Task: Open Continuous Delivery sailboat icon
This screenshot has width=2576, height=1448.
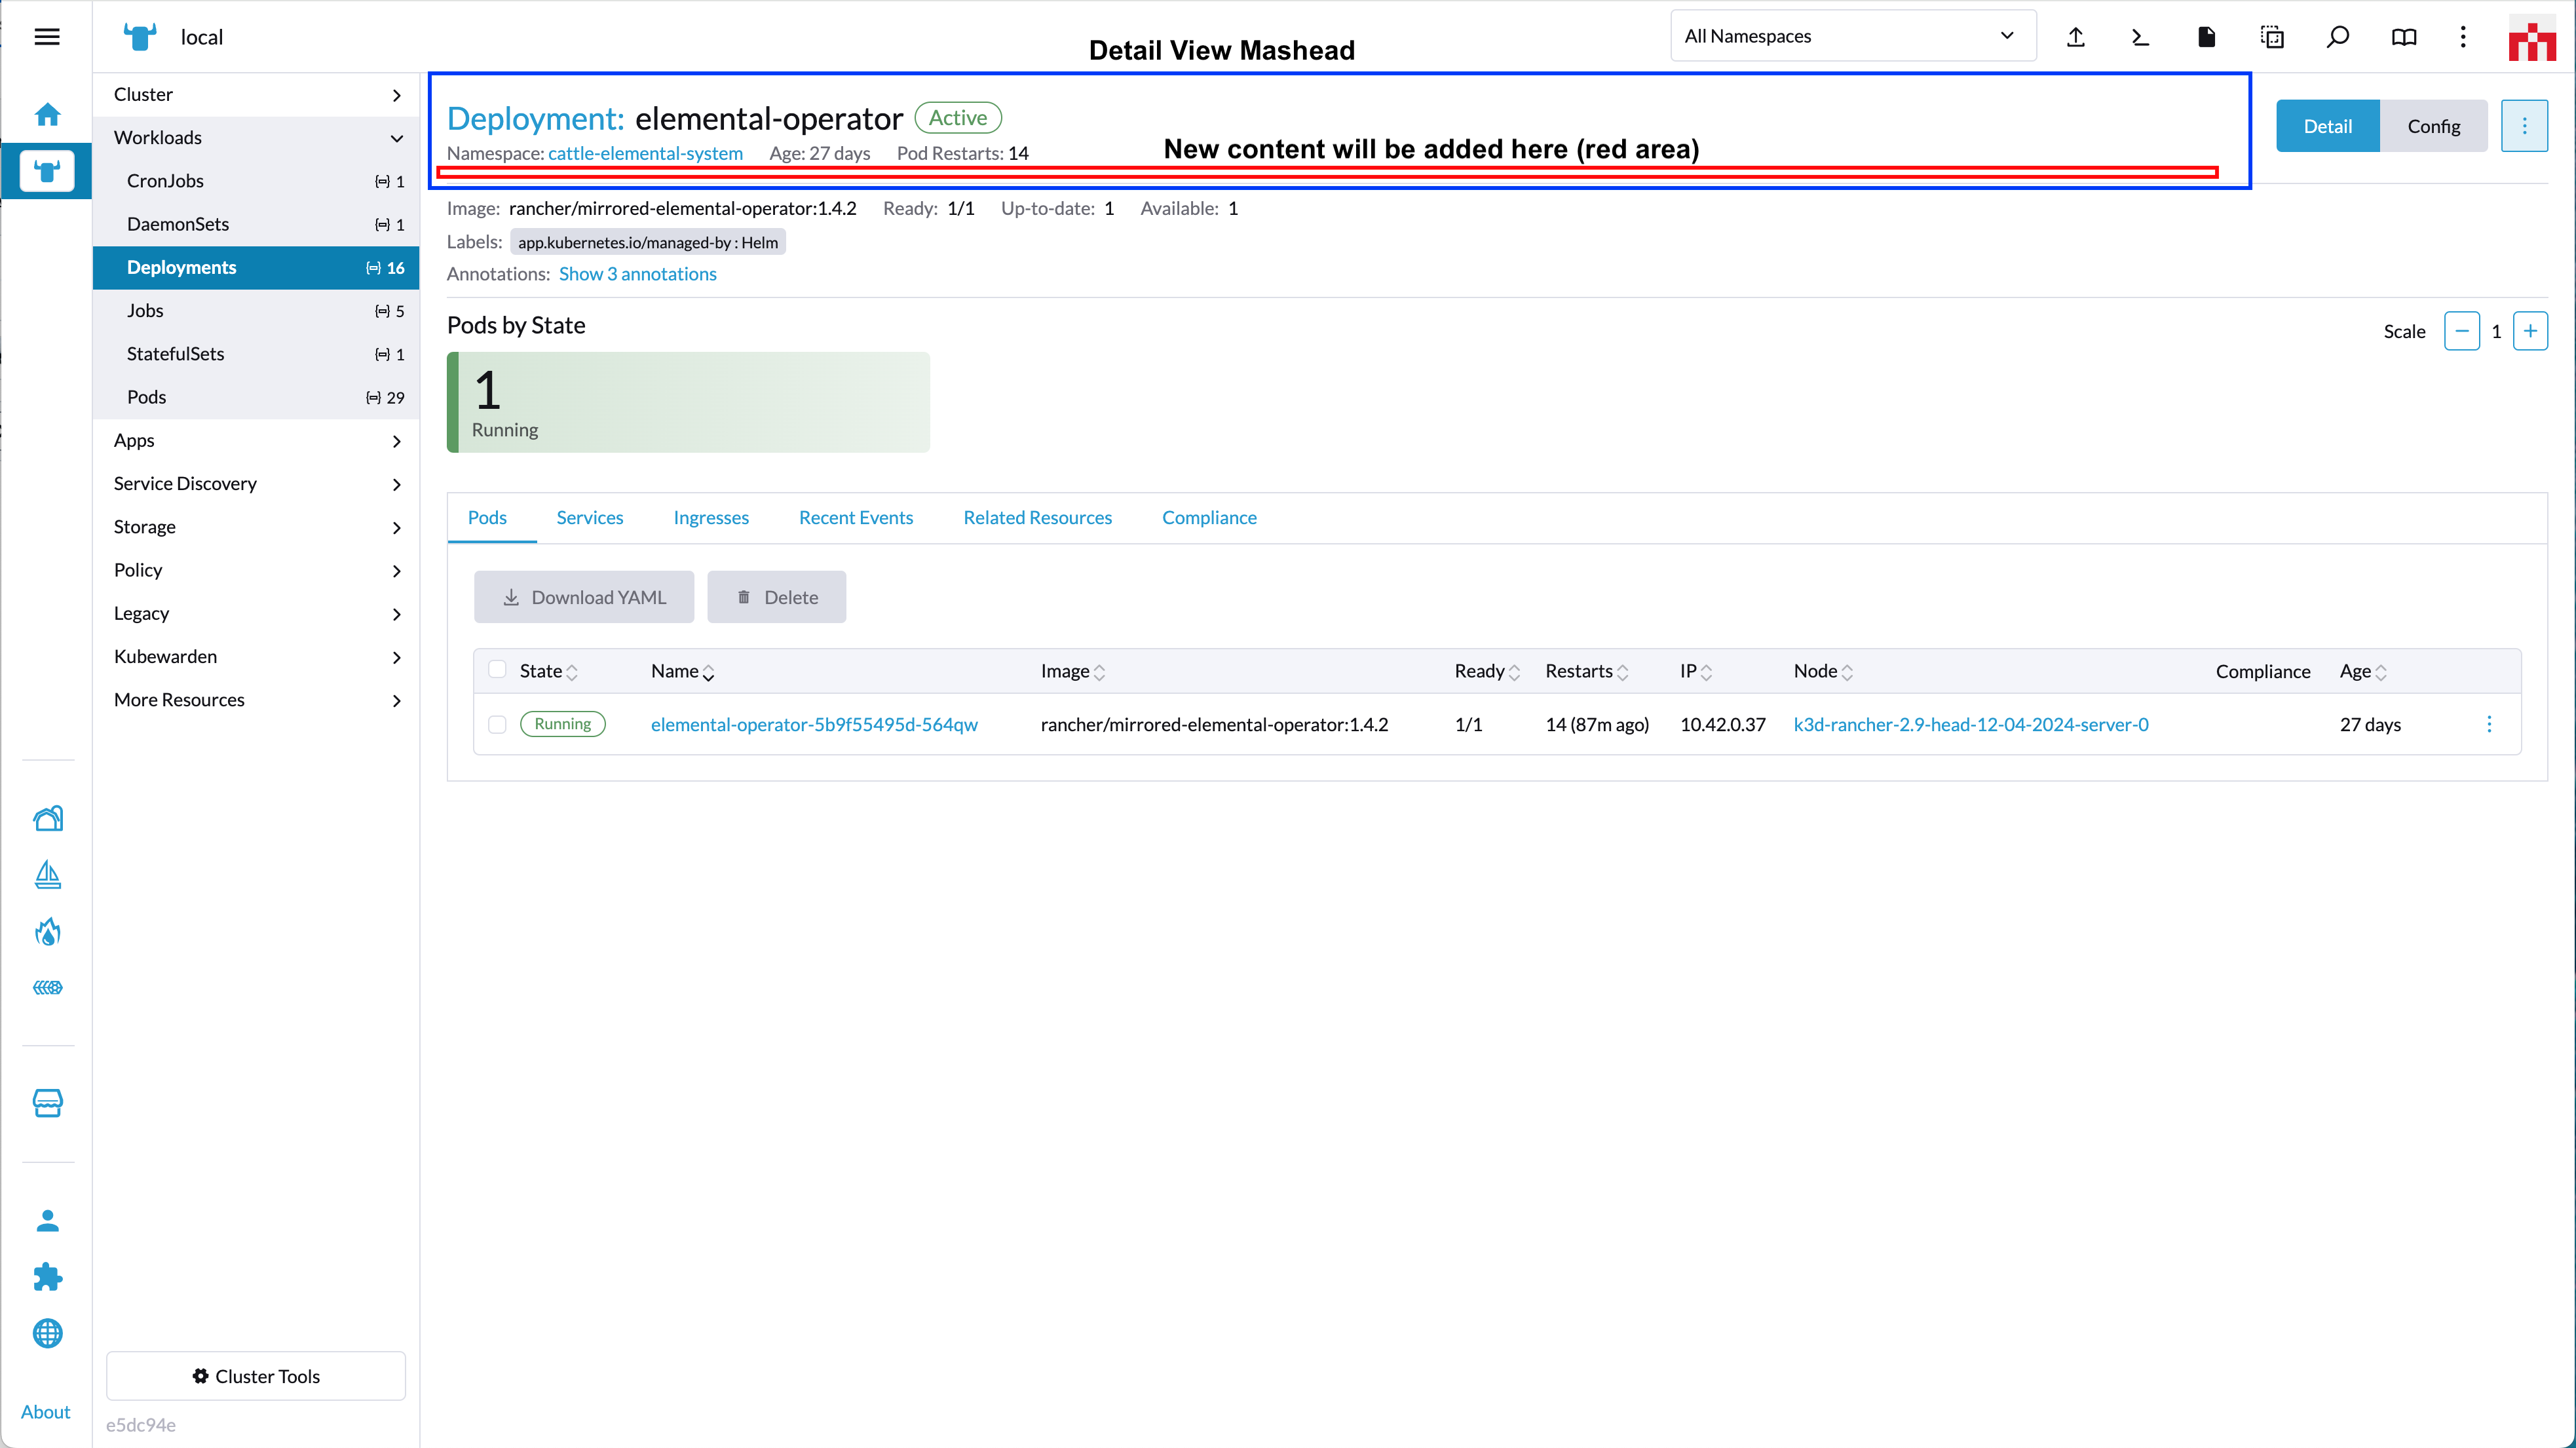Action: click(47, 875)
